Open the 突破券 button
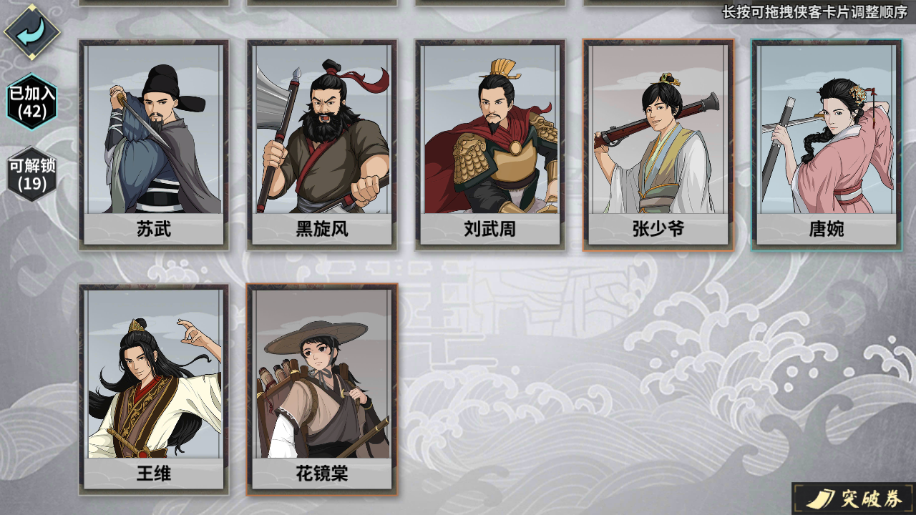Image resolution: width=916 pixels, height=515 pixels. (x=853, y=499)
